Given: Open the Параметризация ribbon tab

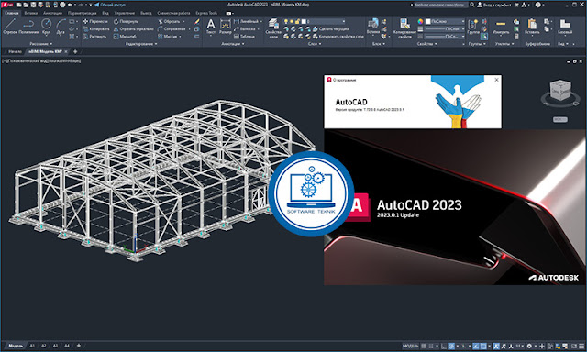Looking at the screenshot, I should [82, 13].
